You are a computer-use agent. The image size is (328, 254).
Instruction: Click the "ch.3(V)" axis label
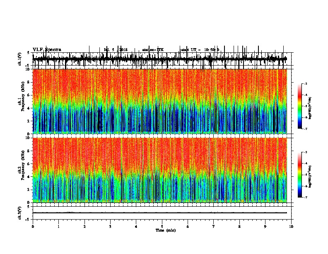pos(20,213)
